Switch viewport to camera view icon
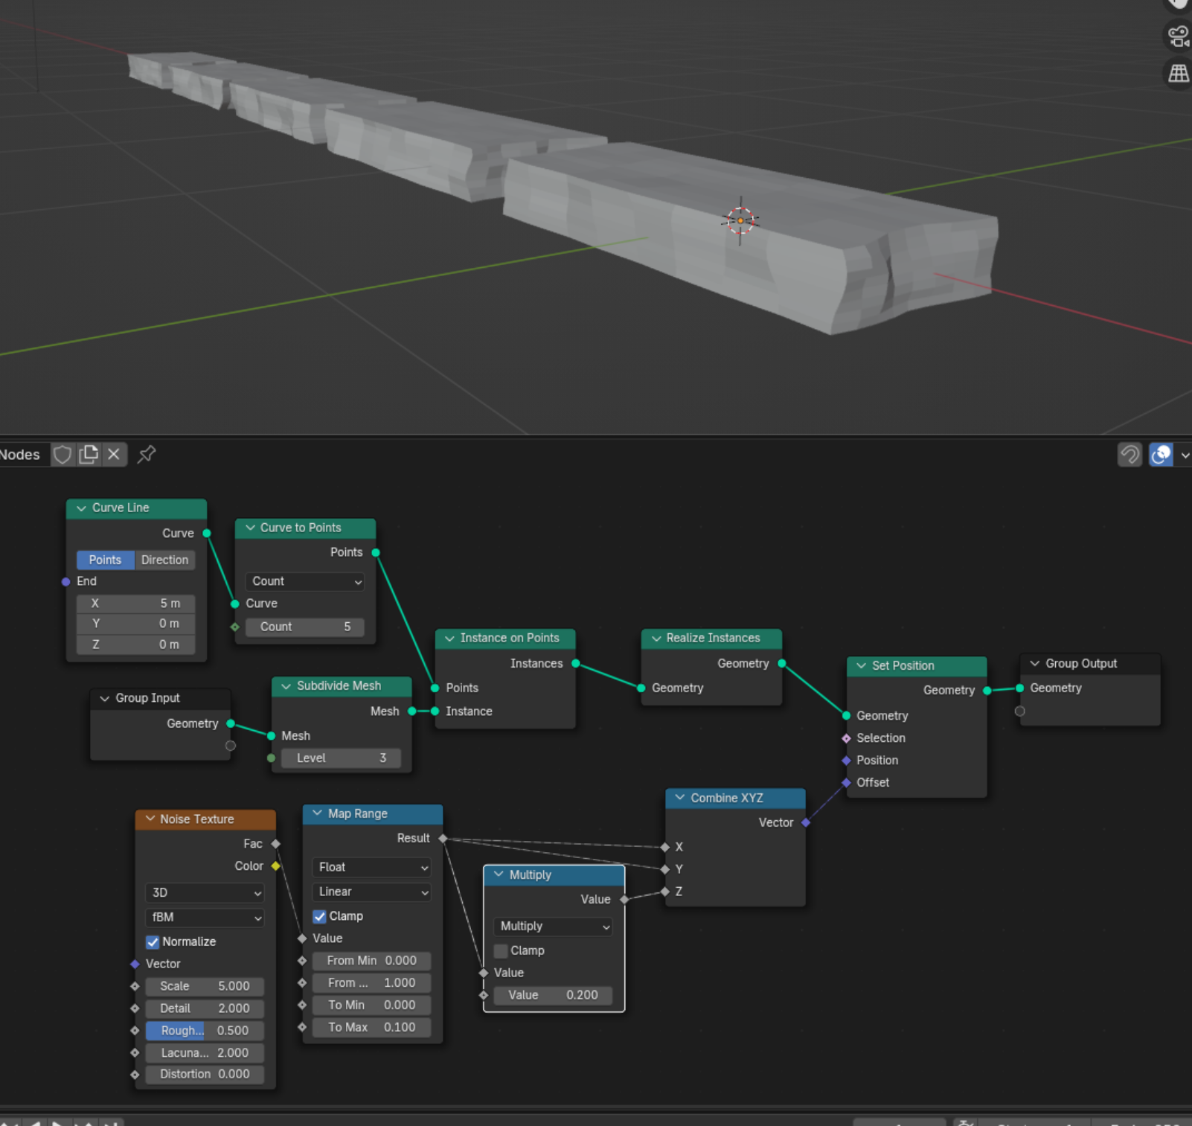Viewport: 1192px width, 1126px height. [1179, 36]
